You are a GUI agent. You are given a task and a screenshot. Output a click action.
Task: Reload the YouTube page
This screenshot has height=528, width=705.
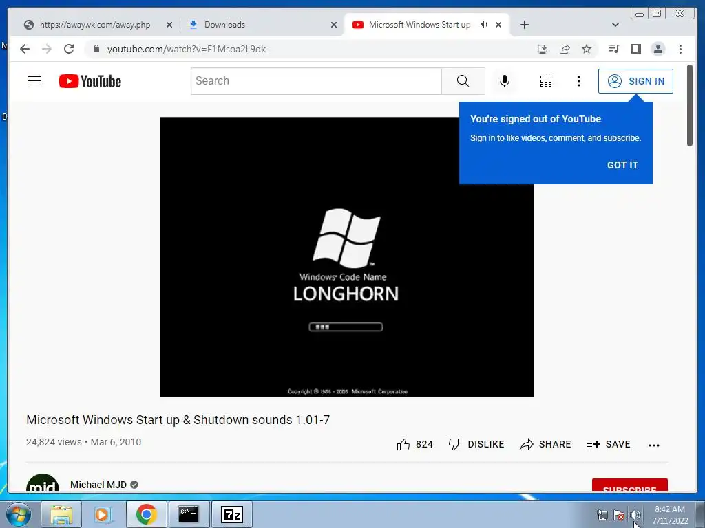(69, 49)
